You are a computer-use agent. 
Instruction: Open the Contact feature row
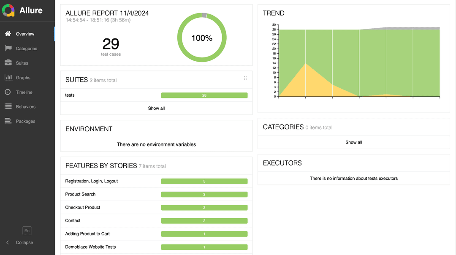click(x=157, y=221)
